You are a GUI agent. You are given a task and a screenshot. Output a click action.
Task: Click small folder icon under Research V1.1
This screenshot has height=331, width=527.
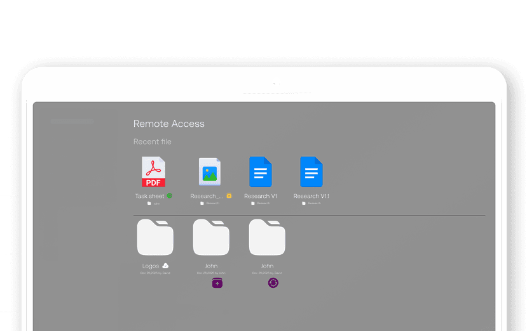click(x=304, y=203)
